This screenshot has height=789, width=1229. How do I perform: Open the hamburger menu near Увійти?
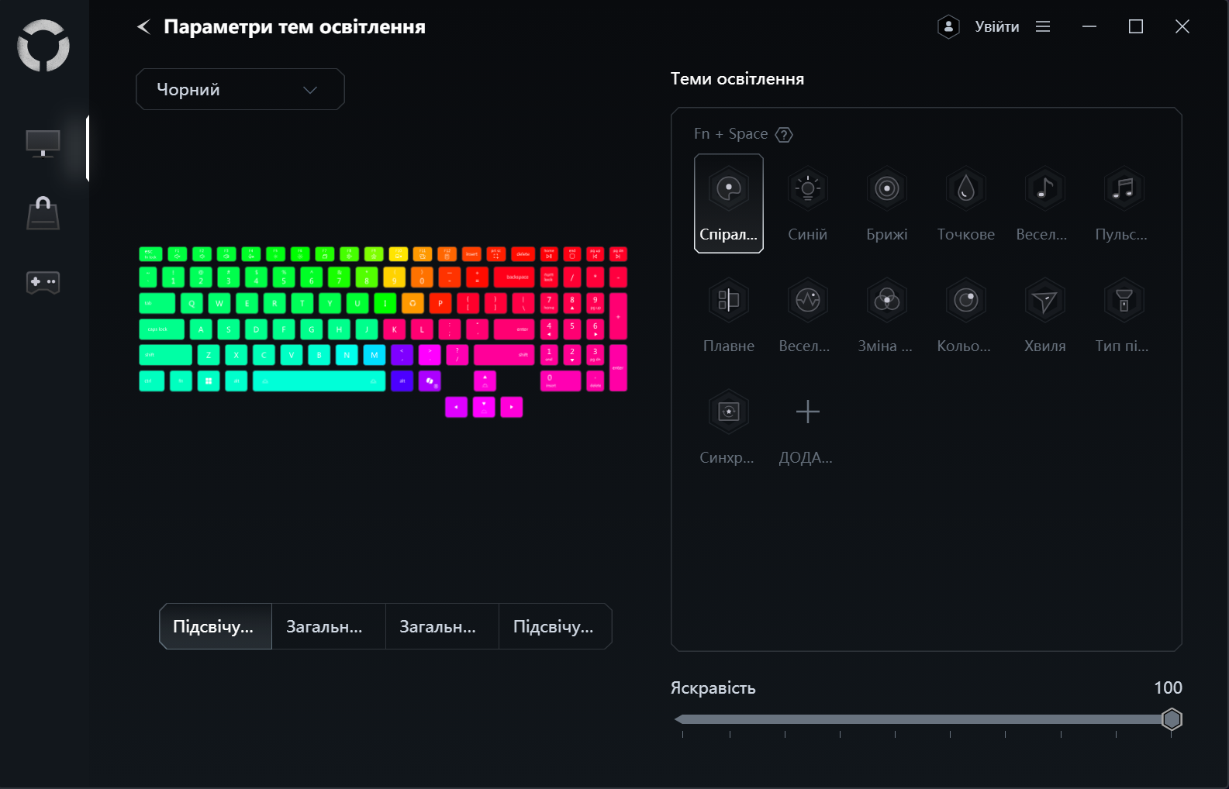click(1043, 26)
